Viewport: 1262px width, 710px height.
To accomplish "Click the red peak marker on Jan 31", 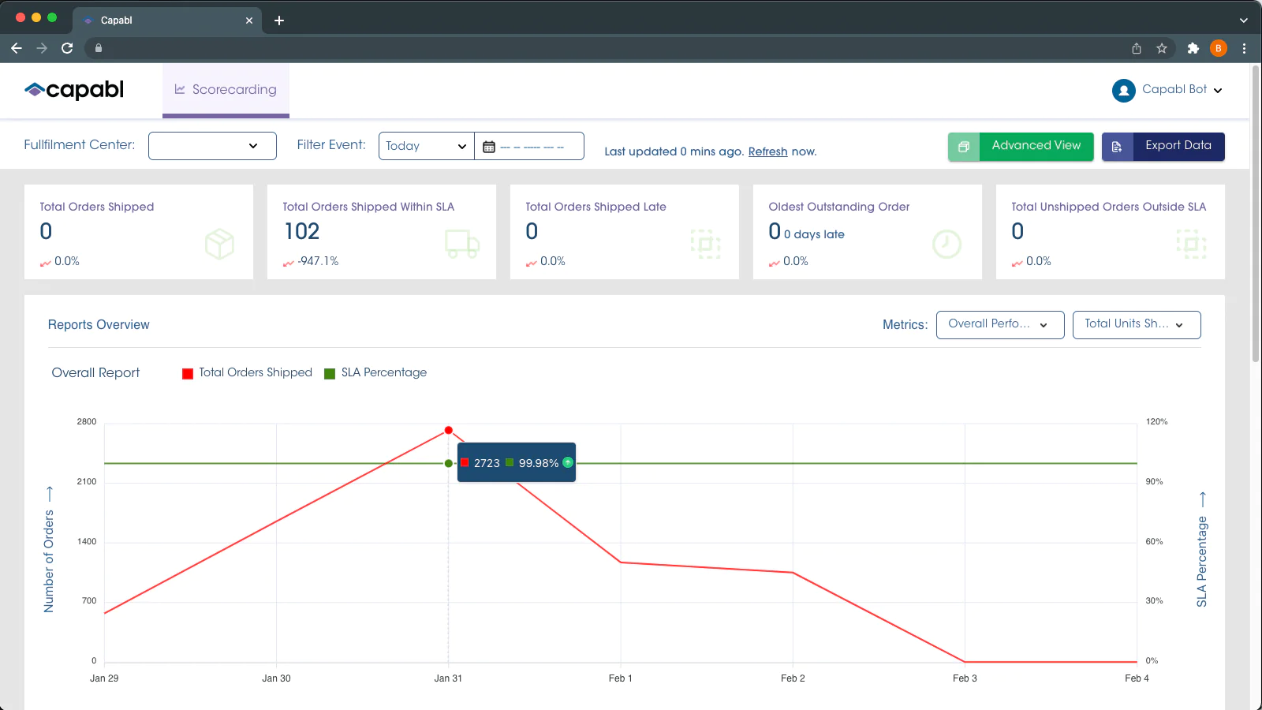I will click(x=448, y=431).
